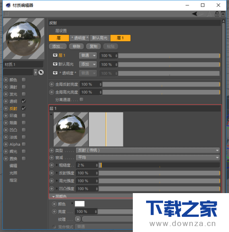229x232 pixels.
Task: Enable the 凹凸 channel checkbox
Action: tap(24, 130)
